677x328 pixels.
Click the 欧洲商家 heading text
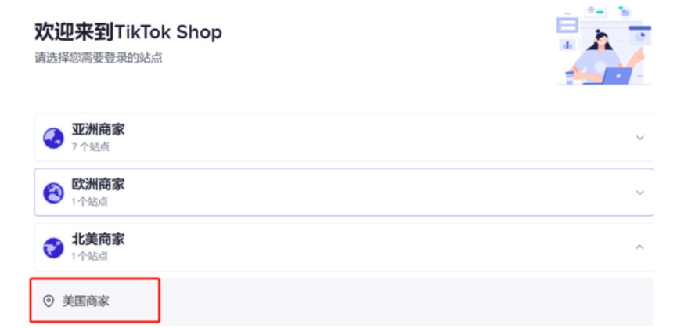pos(98,185)
